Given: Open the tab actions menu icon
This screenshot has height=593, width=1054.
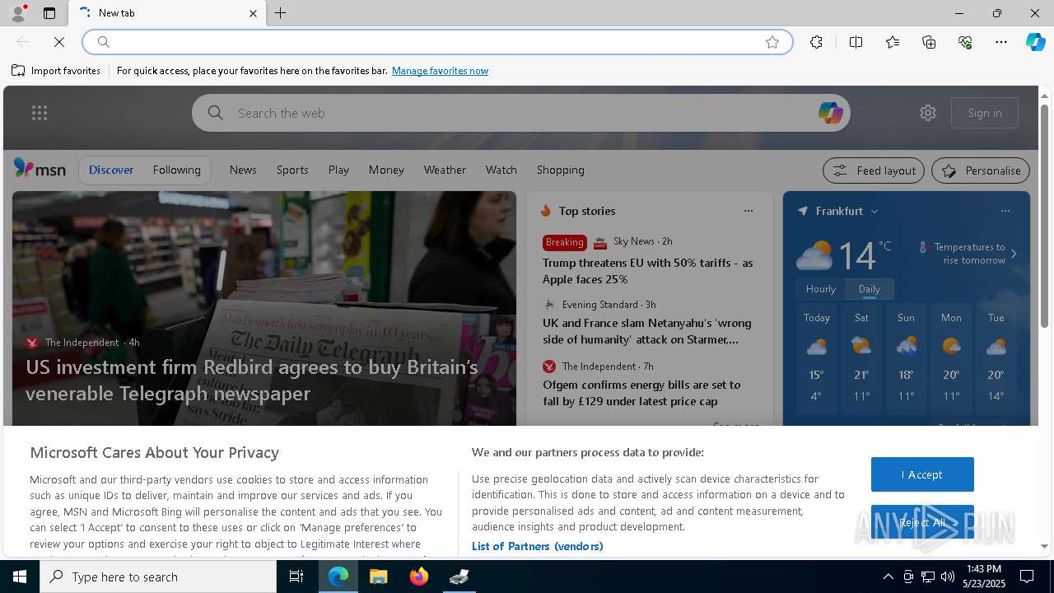Looking at the screenshot, I should [49, 13].
